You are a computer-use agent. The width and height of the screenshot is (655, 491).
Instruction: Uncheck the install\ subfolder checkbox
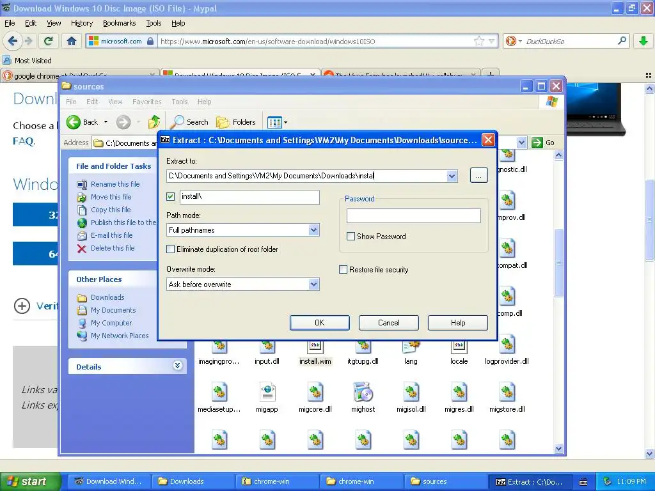pyautogui.click(x=170, y=196)
